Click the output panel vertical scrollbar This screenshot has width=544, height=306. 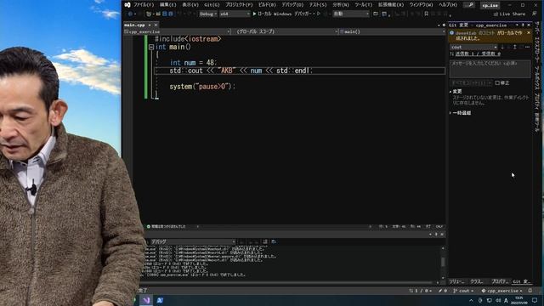443,263
